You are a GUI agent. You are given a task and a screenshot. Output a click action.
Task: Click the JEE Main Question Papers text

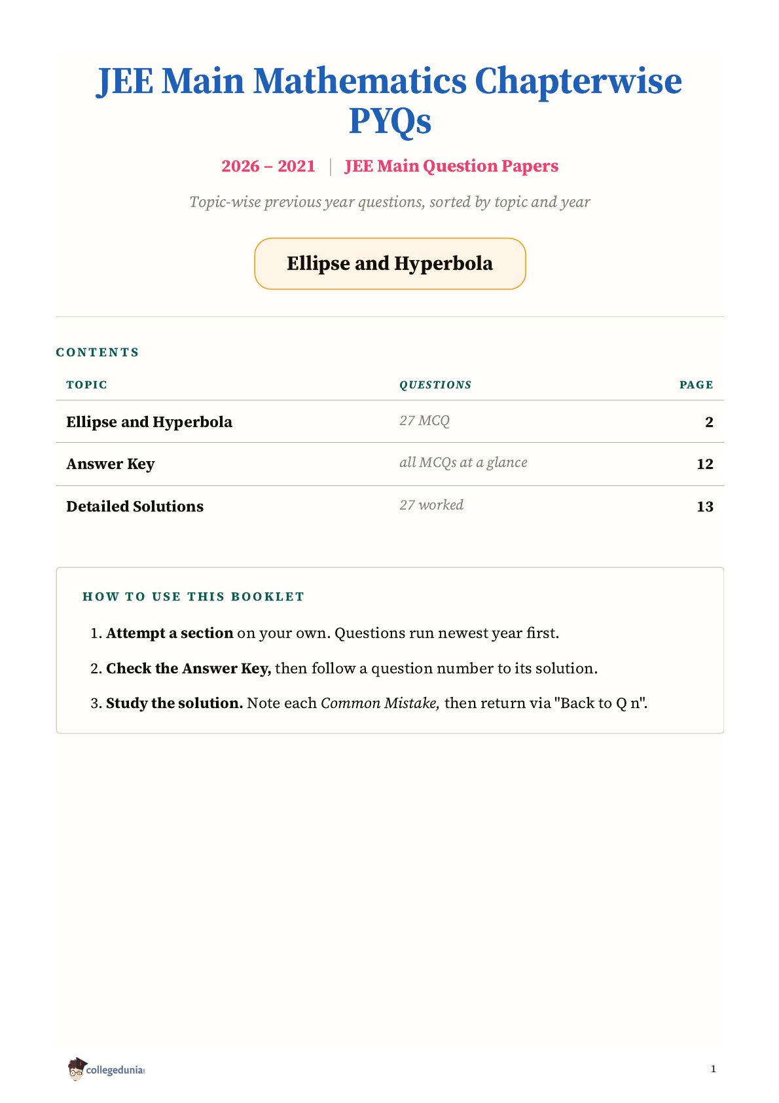pos(452,166)
